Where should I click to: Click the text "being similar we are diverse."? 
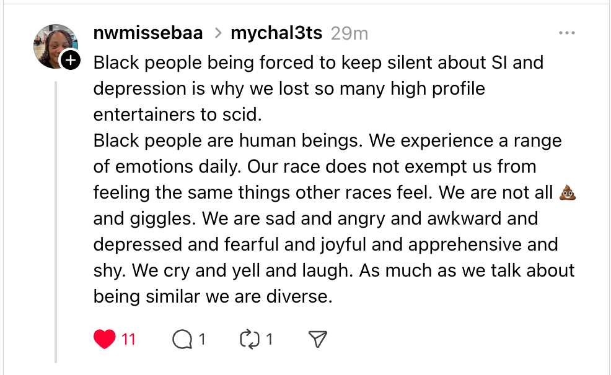click(x=213, y=296)
